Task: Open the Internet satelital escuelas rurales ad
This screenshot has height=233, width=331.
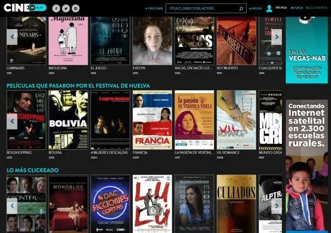Action: point(307,166)
